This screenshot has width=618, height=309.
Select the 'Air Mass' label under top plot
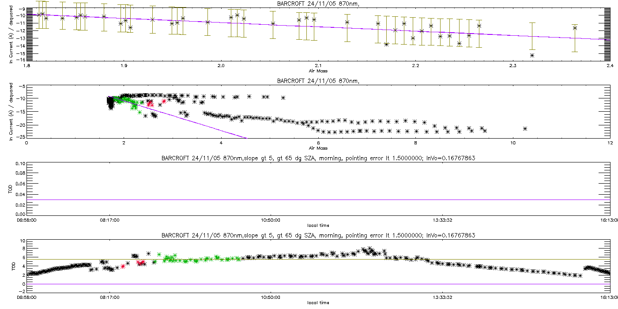pos(318,71)
